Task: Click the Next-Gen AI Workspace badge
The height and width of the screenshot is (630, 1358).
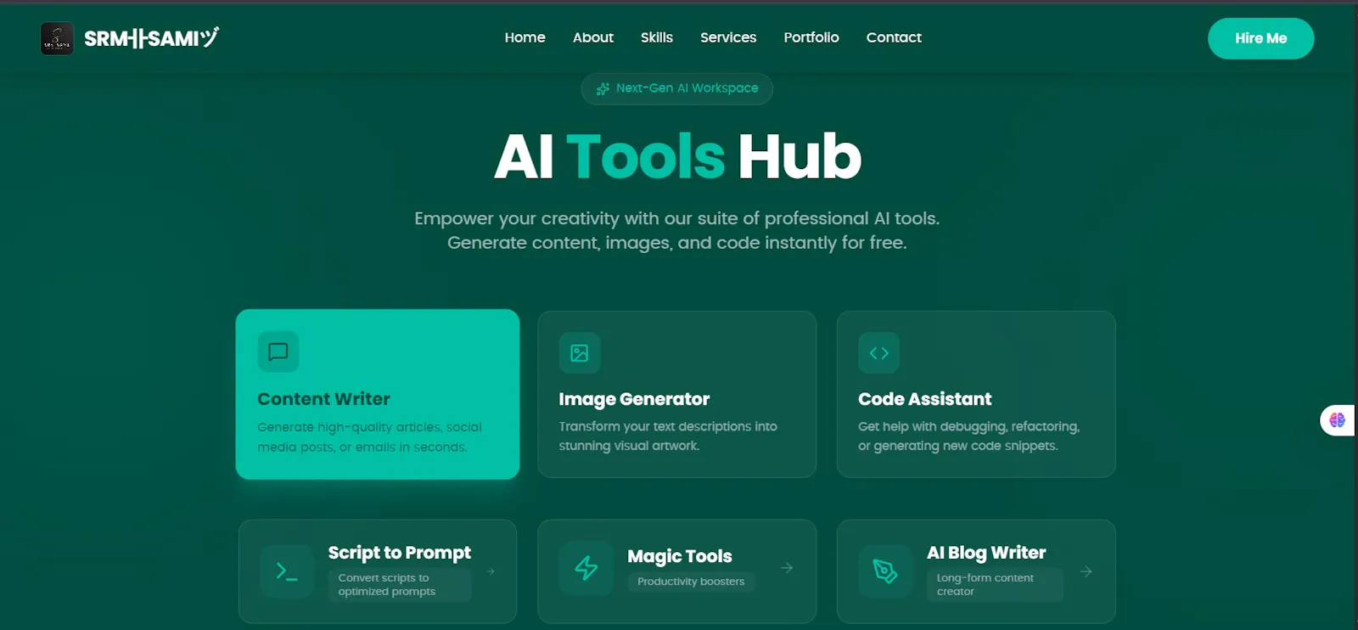Action: 676,88
